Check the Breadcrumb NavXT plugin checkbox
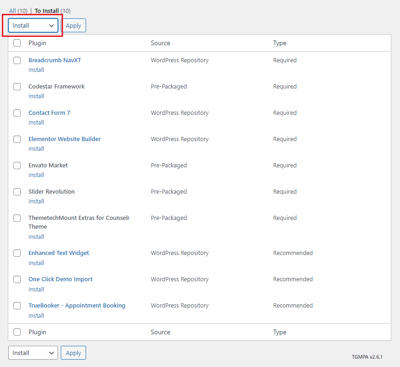Screen dimensions: 400x367 [x=17, y=60]
